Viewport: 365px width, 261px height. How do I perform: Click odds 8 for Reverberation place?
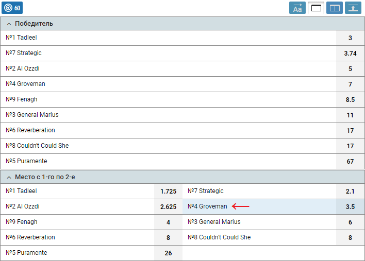168,237
